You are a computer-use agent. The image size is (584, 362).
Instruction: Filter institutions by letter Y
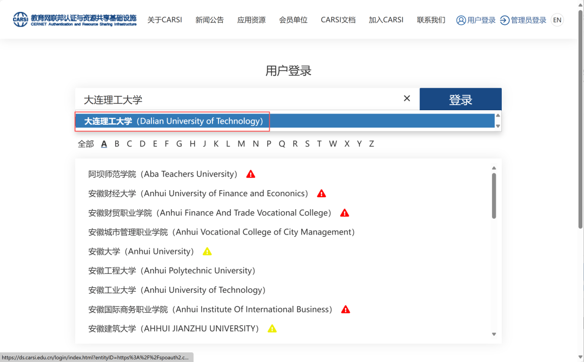(360, 144)
